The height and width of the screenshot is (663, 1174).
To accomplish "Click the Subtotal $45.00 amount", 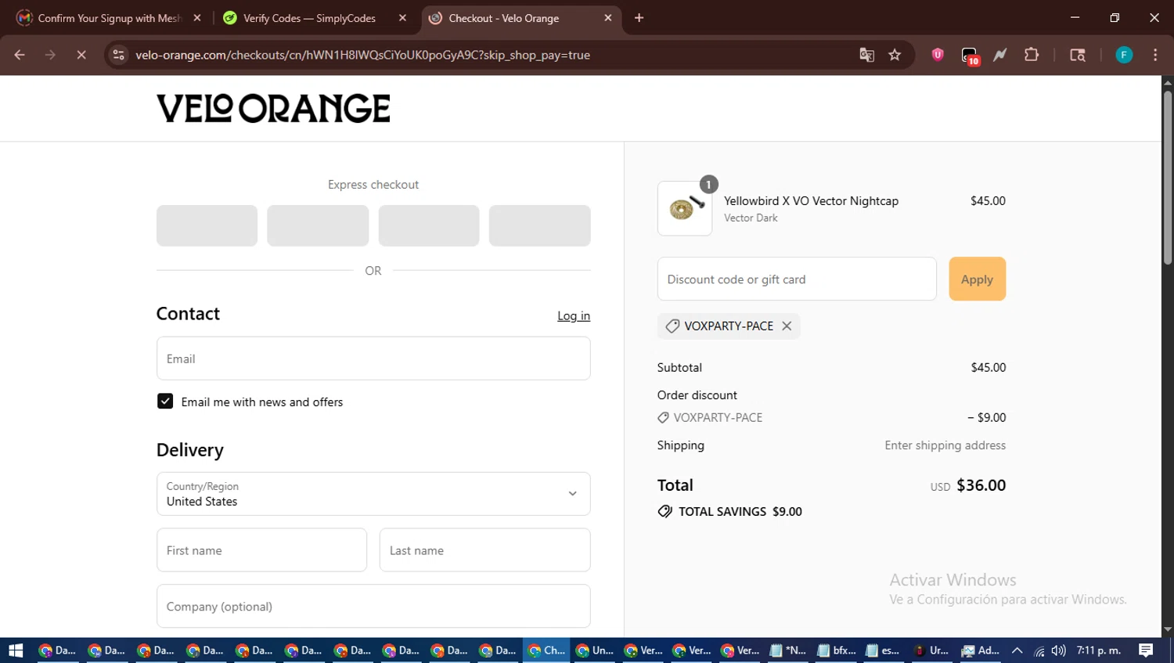I will point(989,367).
